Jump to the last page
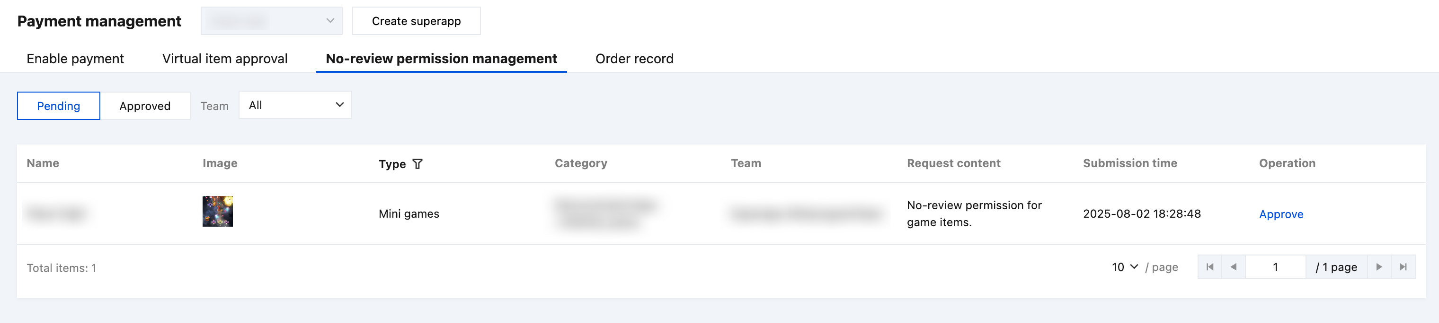The width and height of the screenshot is (1439, 323). pos(1403,267)
